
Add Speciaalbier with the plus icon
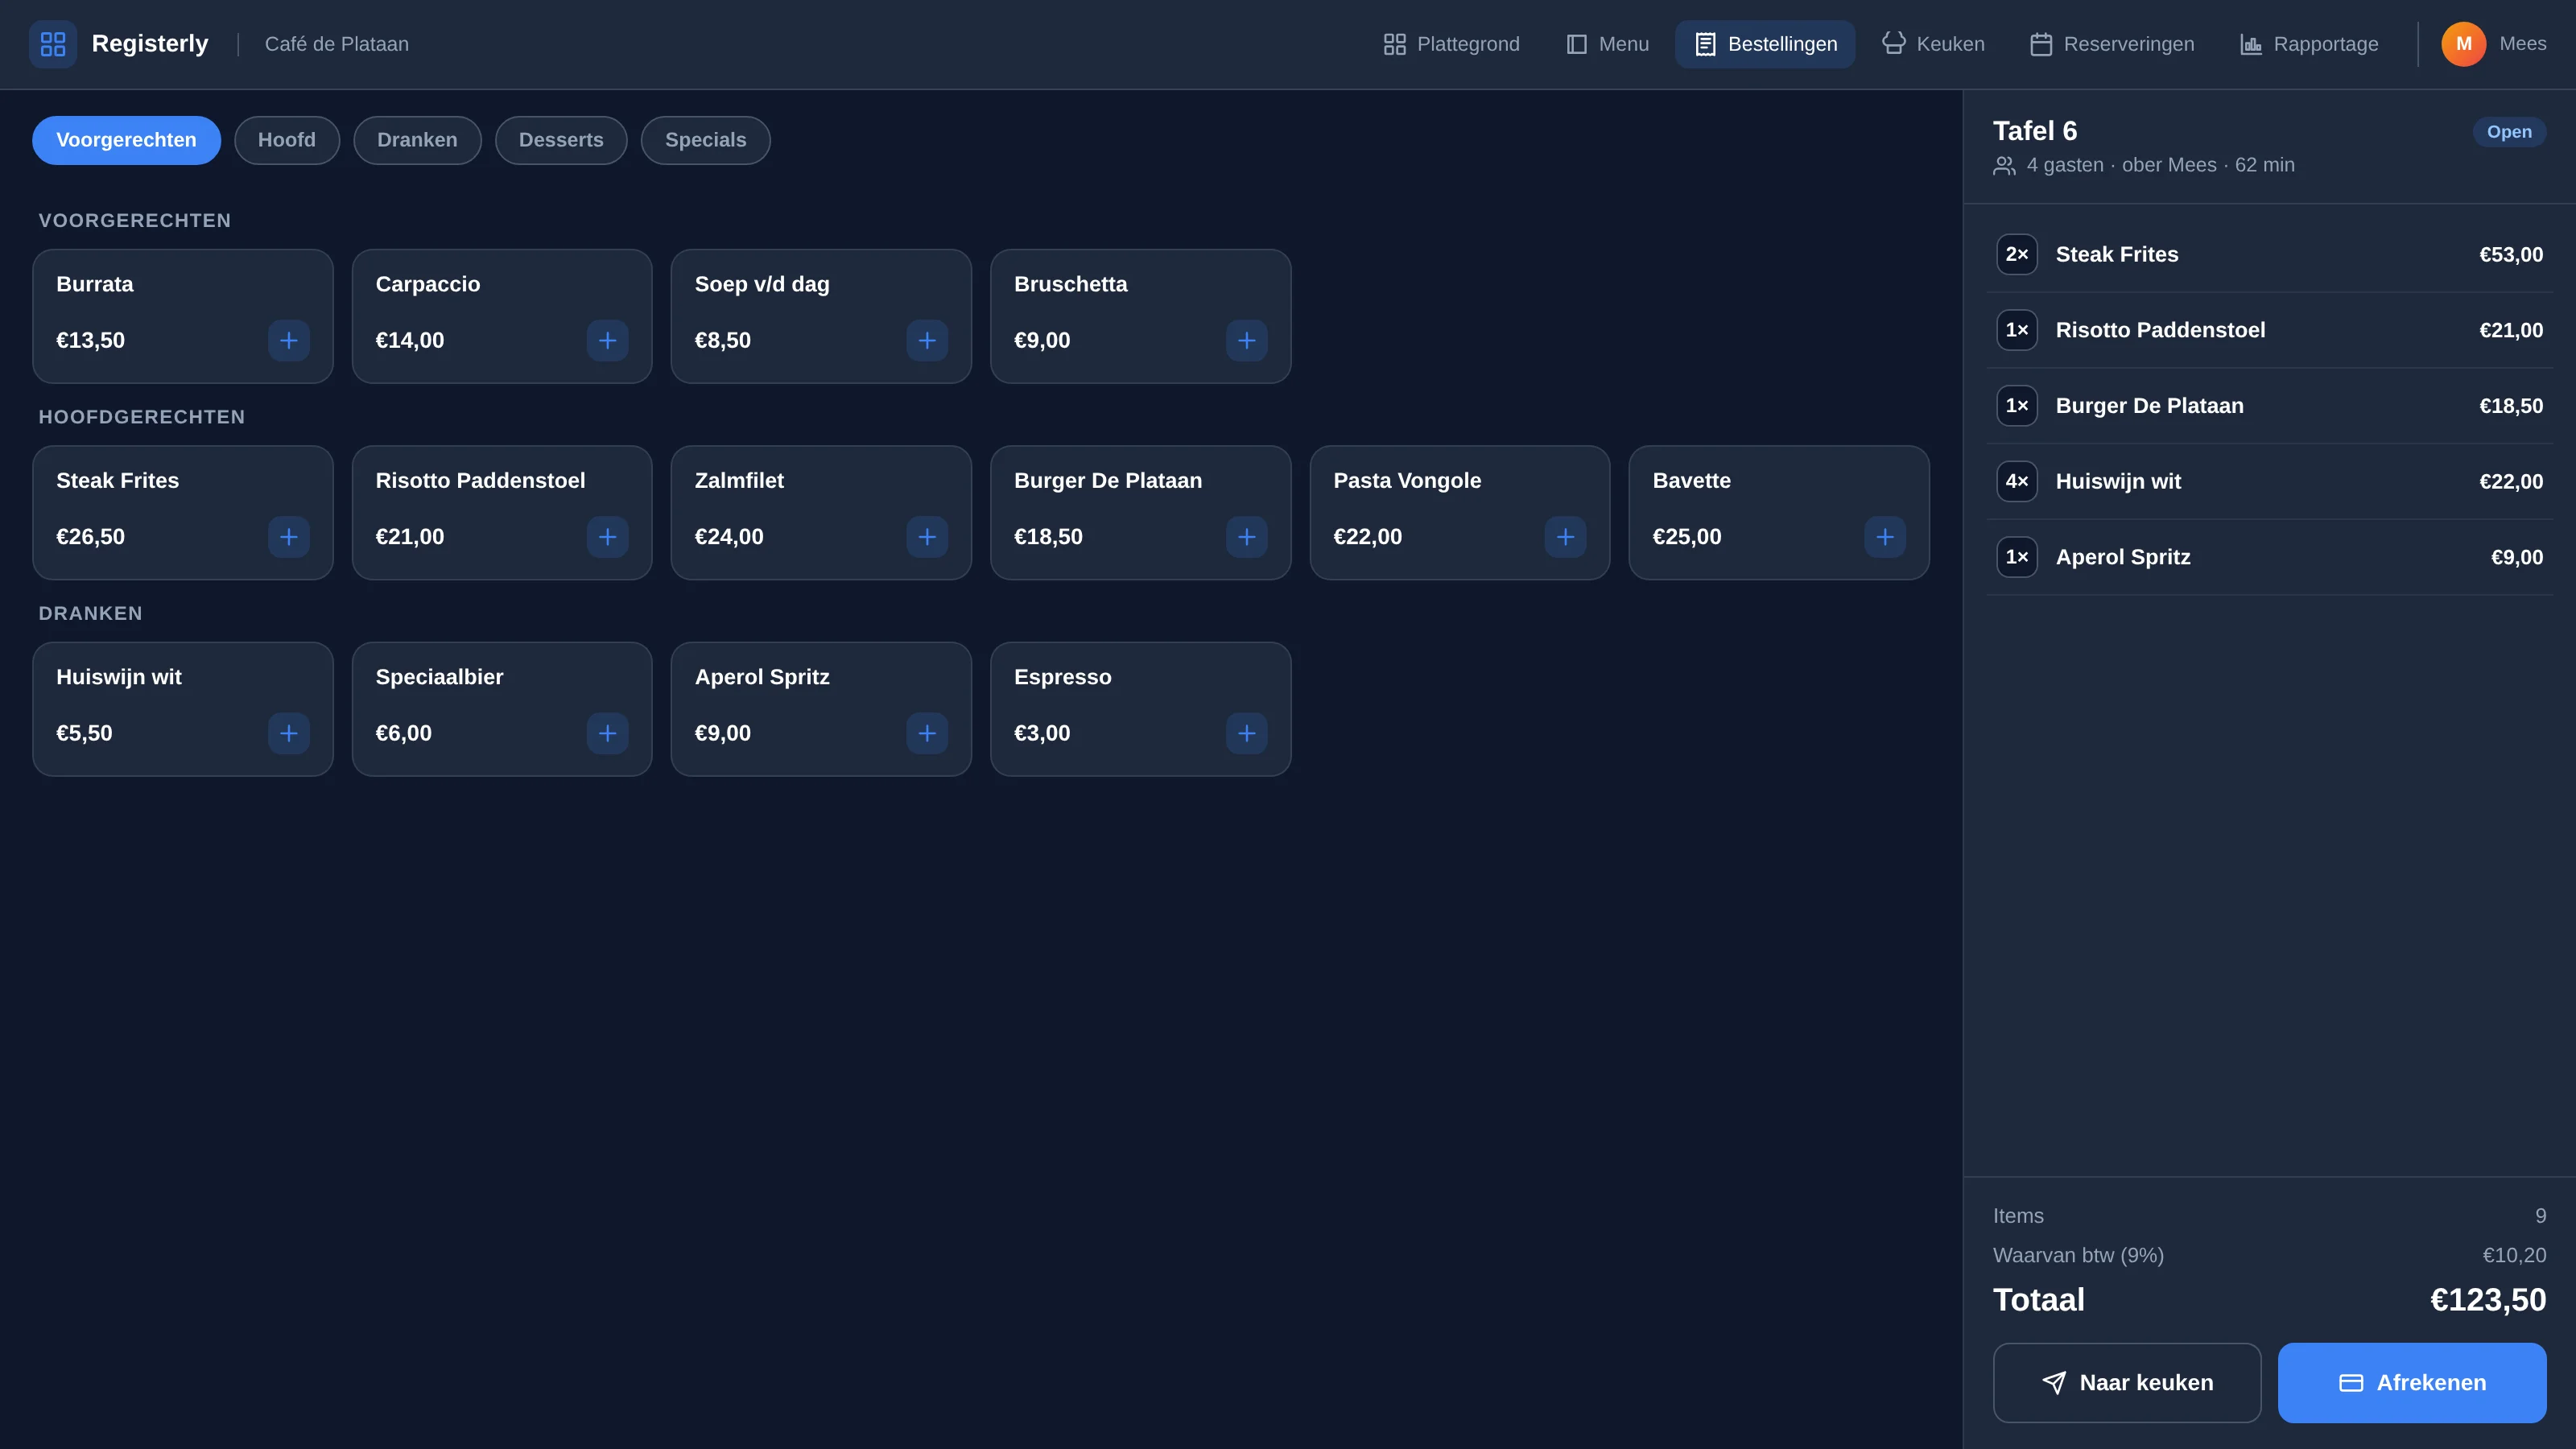coord(607,733)
